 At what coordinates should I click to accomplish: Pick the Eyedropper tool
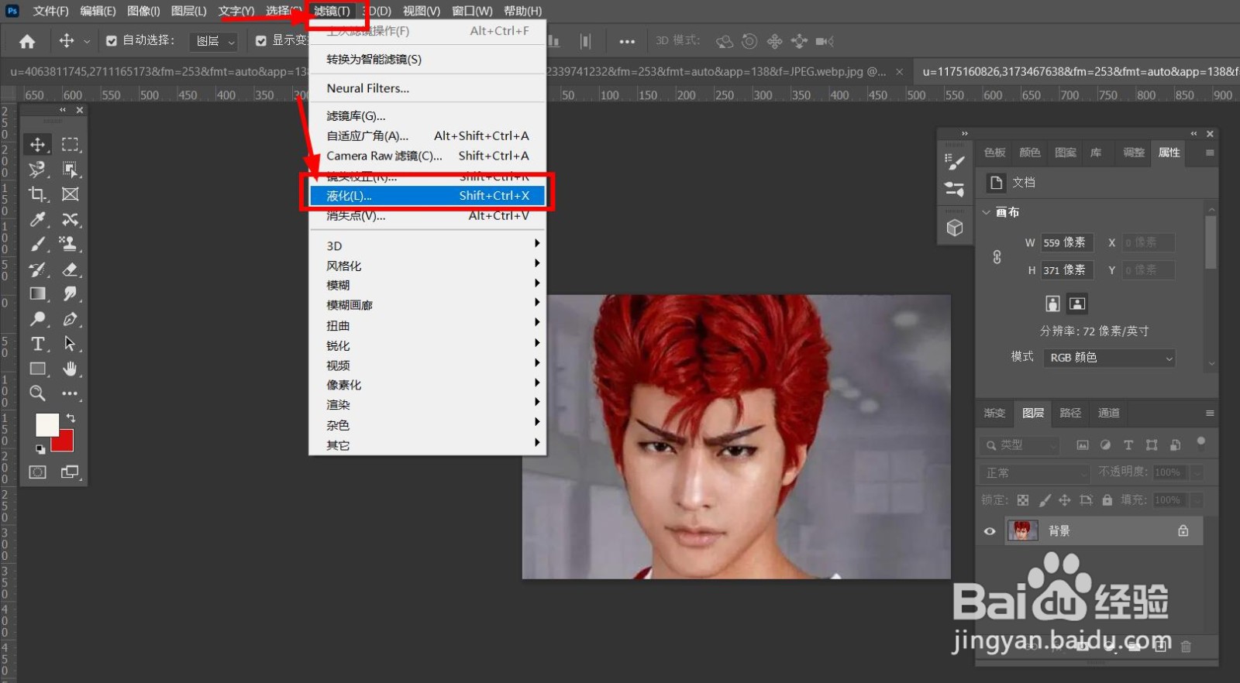[37, 219]
